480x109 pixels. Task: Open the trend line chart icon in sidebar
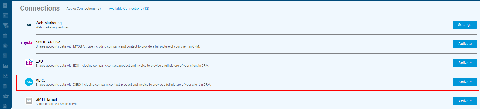(x=5, y=76)
